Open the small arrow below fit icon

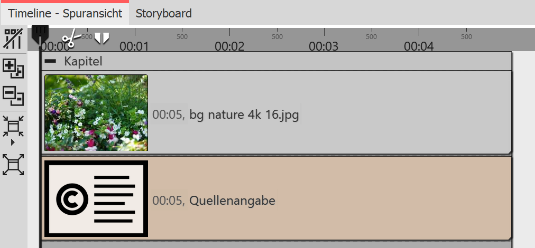coord(13,142)
